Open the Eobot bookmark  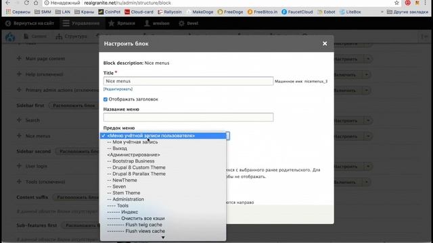coord(326,12)
